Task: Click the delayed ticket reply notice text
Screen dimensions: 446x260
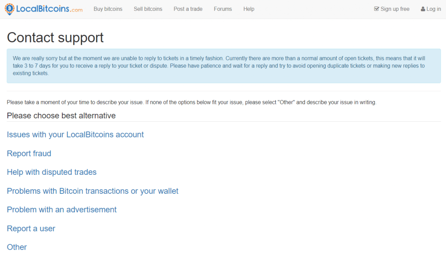Action: click(219, 66)
